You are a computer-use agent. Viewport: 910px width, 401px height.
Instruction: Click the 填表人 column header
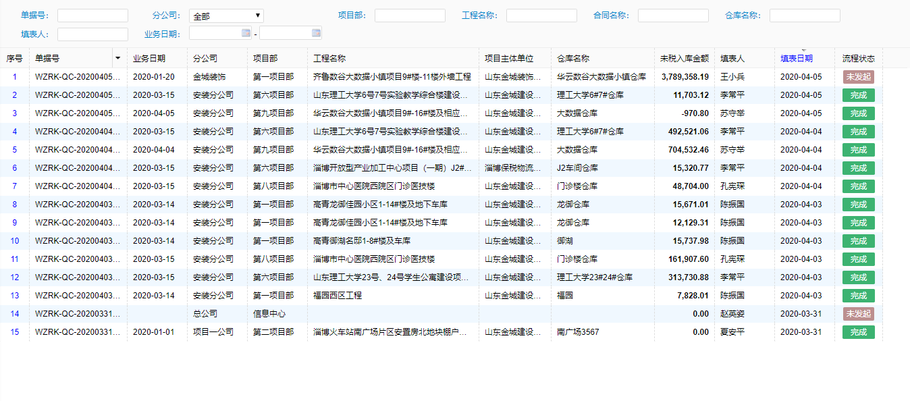tap(732, 59)
